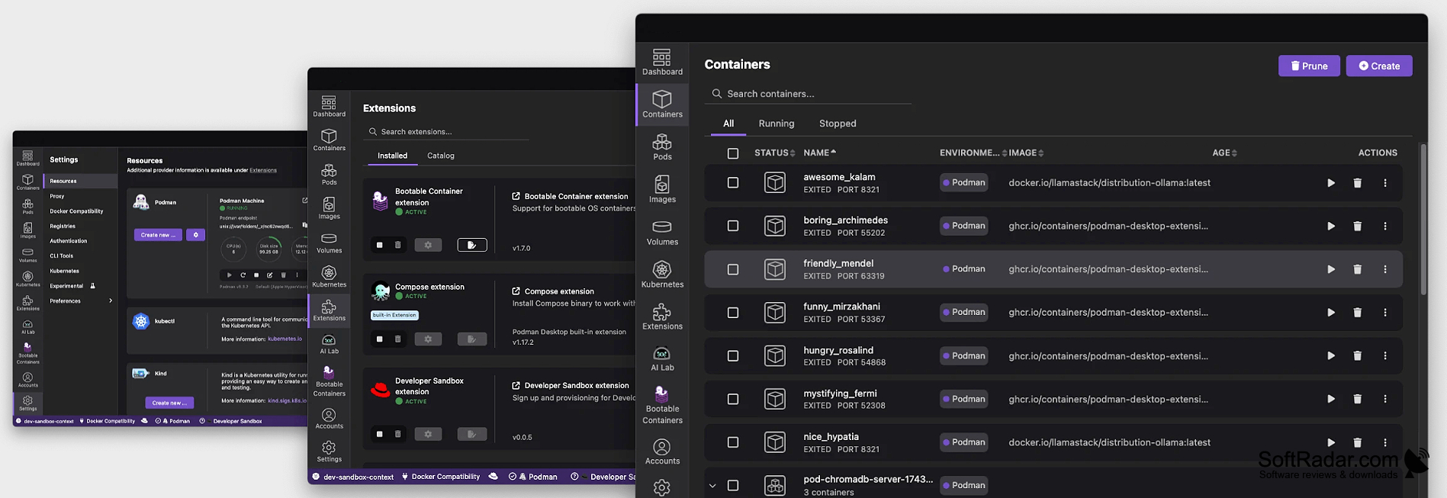Tick the select-all checkbox in the containers header
Image resolution: width=1447 pixels, height=498 pixels.
(x=733, y=153)
